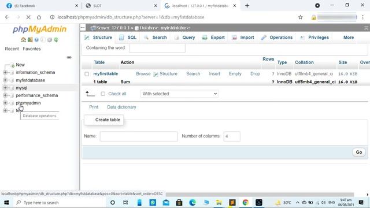
Task: Click Insert link for myfirsttable
Action: point(214,74)
